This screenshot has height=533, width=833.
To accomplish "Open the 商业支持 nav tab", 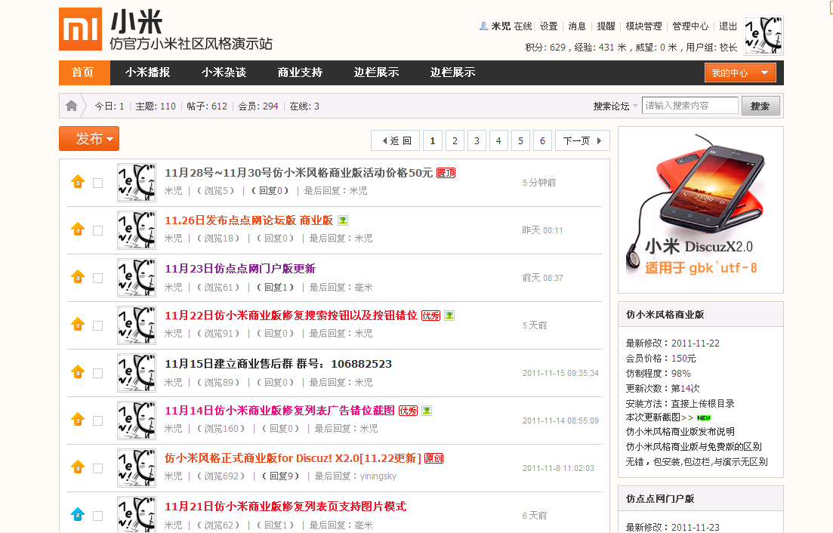I will 300,72.
